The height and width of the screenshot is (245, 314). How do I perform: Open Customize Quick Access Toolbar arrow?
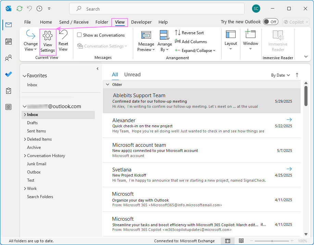tap(49, 9)
